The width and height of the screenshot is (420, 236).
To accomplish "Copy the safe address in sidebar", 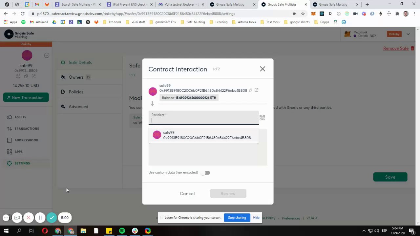I will point(26,76).
